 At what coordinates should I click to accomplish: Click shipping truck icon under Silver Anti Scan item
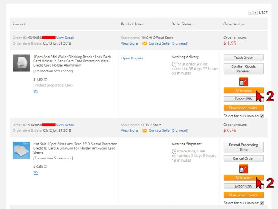tap(36, 173)
